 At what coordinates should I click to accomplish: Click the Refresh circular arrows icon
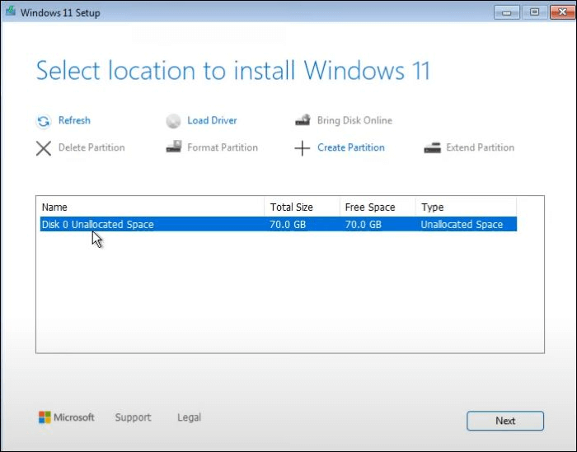pos(44,121)
